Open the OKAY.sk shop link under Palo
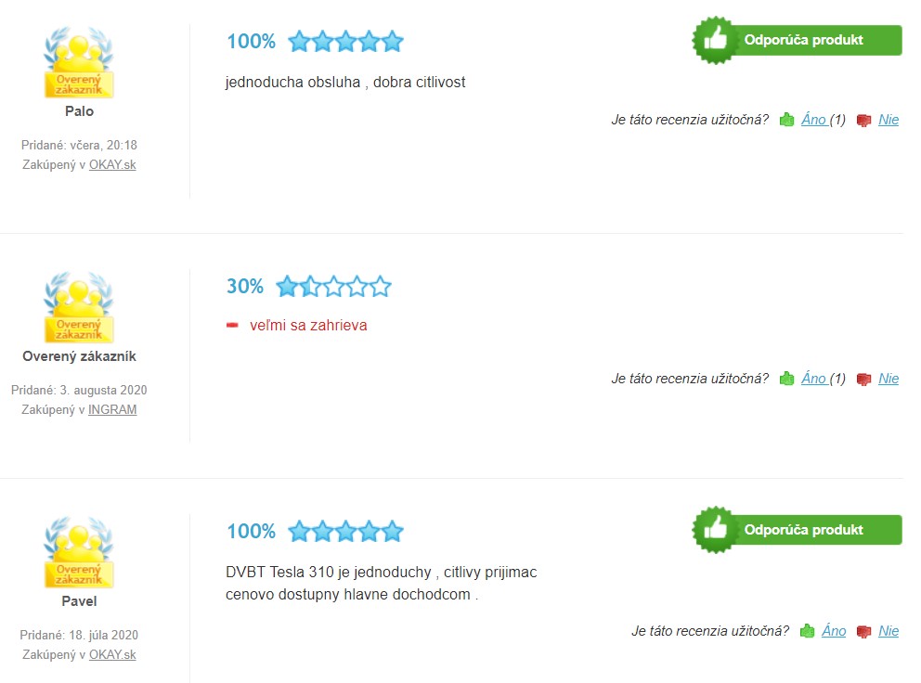The image size is (921, 683). coord(112,165)
